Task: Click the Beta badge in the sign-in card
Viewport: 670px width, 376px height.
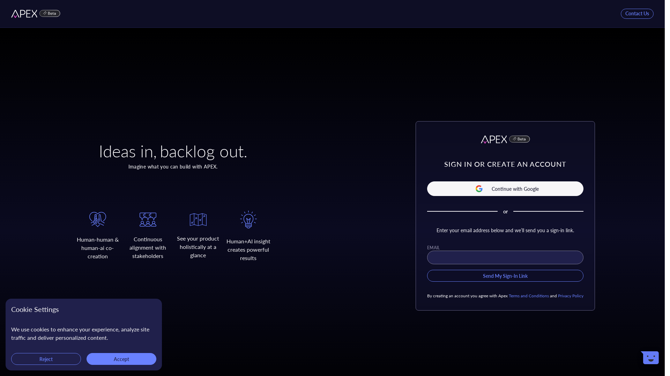Action: [519, 139]
